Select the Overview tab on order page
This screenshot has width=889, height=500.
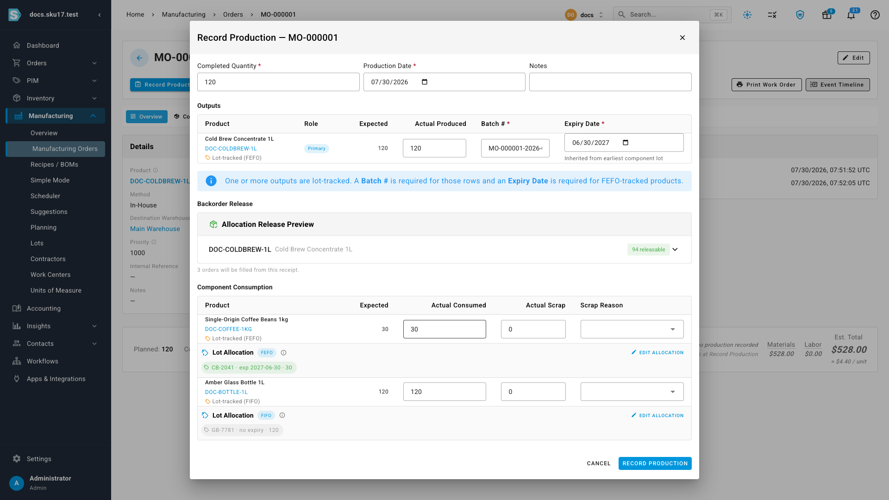(147, 117)
